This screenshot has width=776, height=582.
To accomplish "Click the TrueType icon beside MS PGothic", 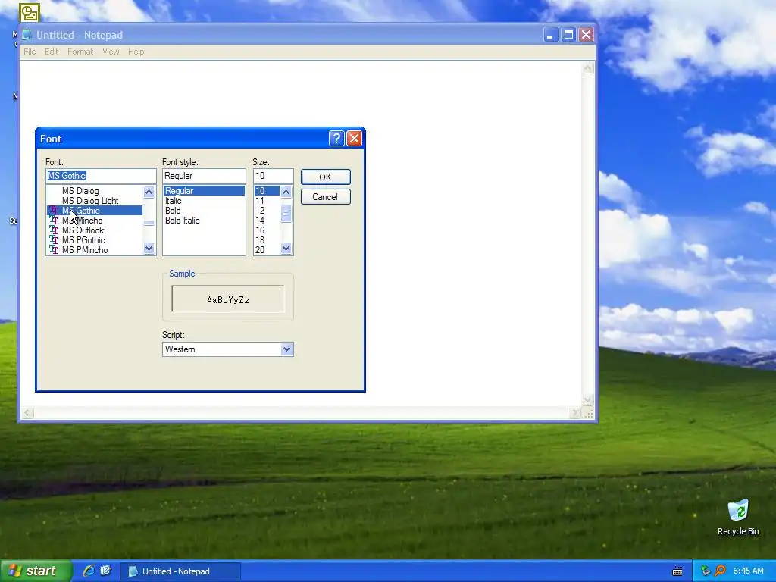I will pos(54,240).
